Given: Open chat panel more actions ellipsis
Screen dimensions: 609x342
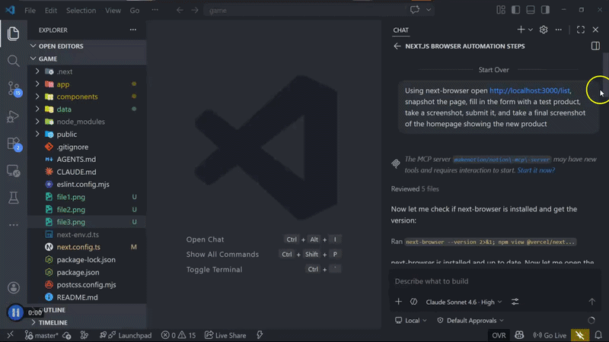Looking at the screenshot, I should [559, 30].
